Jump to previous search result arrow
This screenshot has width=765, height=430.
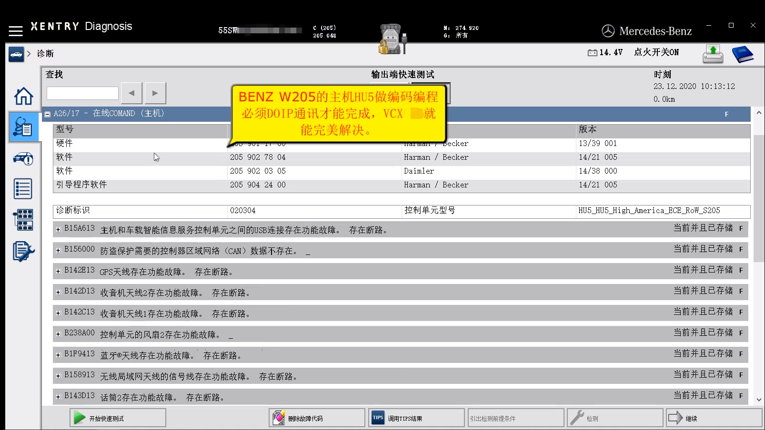pyautogui.click(x=131, y=93)
